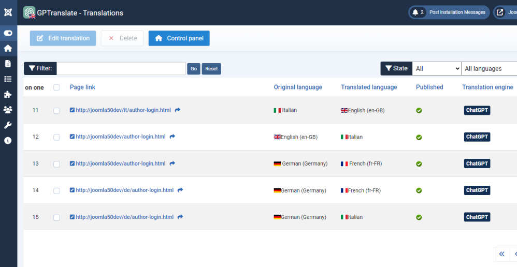Click the GPTranslate logo icon
Viewport: 517px width, 267px height.
point(30,12)
